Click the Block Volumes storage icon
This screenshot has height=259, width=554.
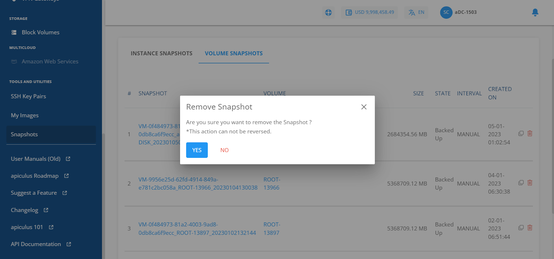14,32
